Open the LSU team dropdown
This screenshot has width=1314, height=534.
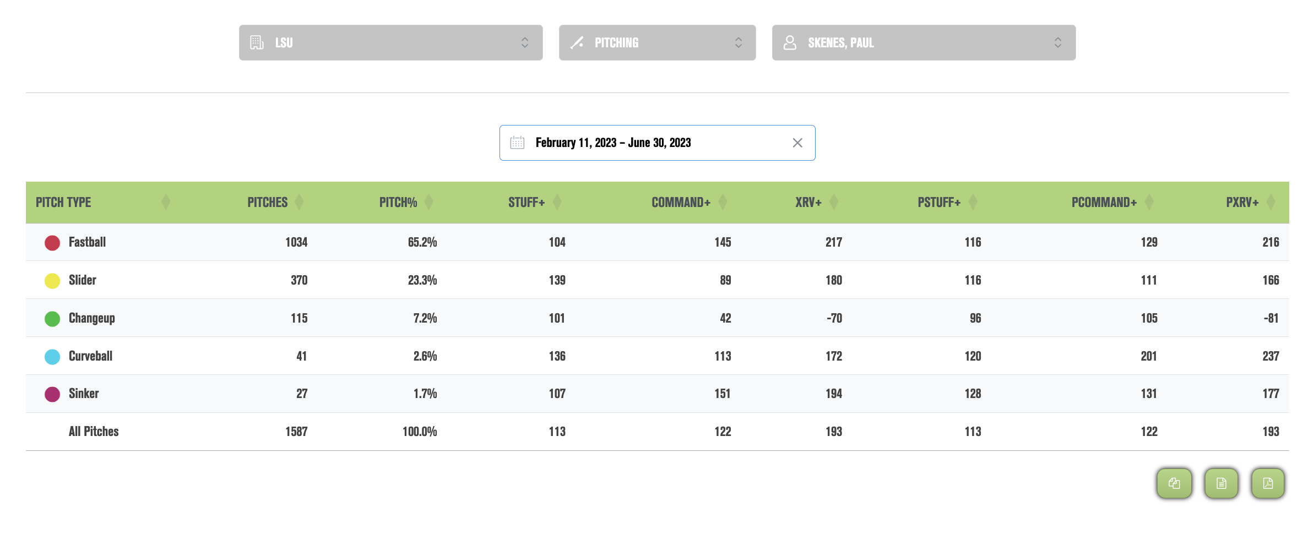point(391,42)
